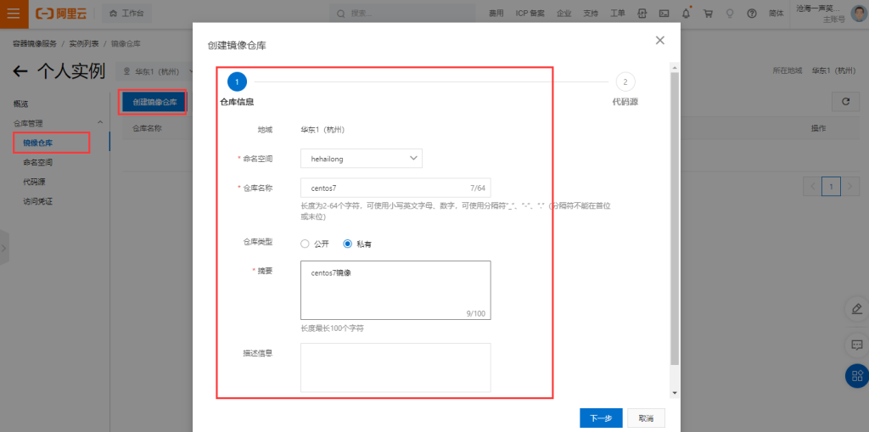This screenshot has height=432, width=869.
Task: Click the notification bell icon
Action: point(686,13)
